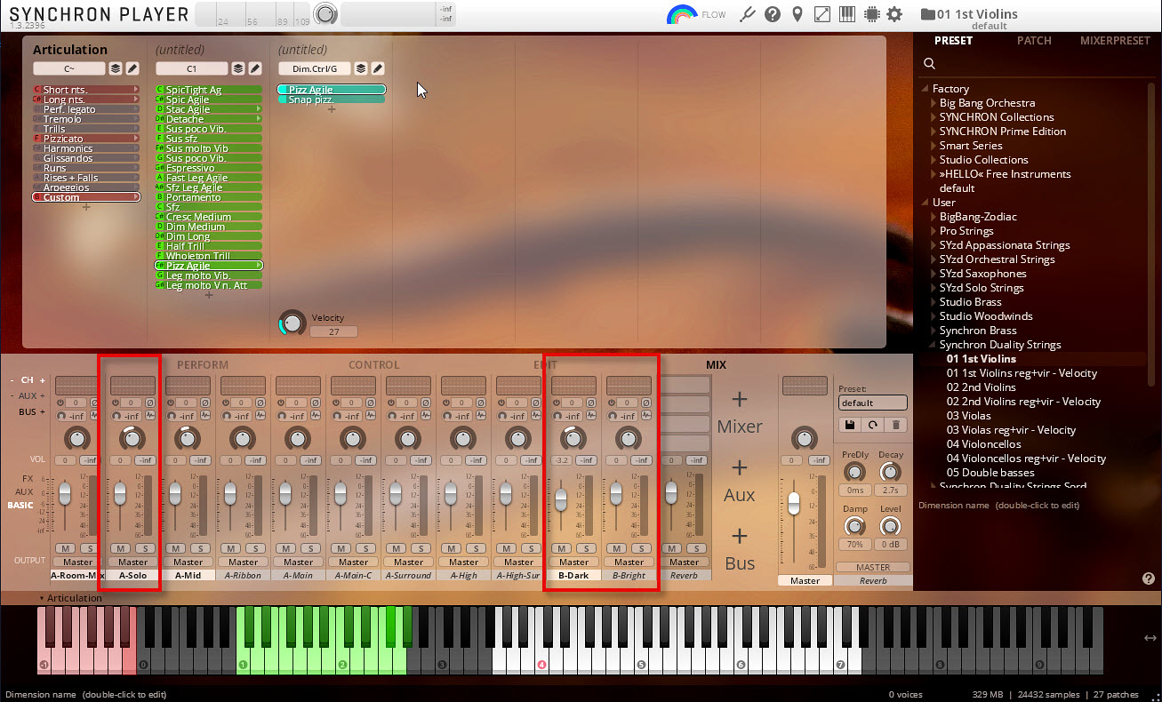
Task: Click the rainbow FLOW logo
Action: [682, 14]
